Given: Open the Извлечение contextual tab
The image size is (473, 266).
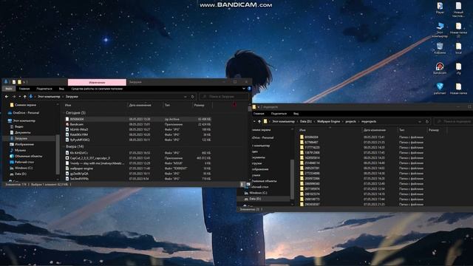Looking at the screenshot, I should [97, 82].
